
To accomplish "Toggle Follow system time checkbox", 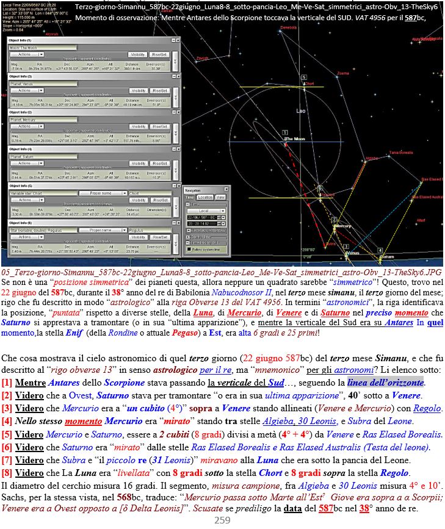I will click(189, 250).
